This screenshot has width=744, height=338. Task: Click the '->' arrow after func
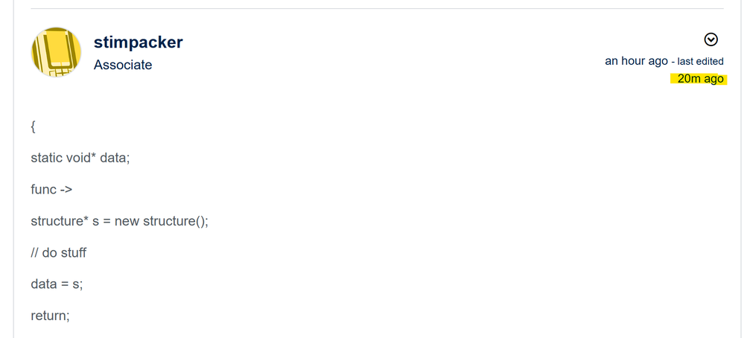point(66,190)
